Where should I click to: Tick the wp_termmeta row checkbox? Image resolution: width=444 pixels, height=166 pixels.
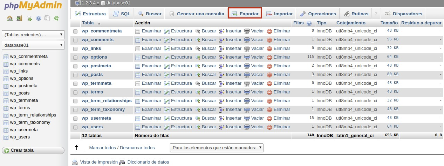[75, 84]
